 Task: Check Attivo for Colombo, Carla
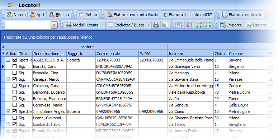pyautogui.click(x=15, y=86)
